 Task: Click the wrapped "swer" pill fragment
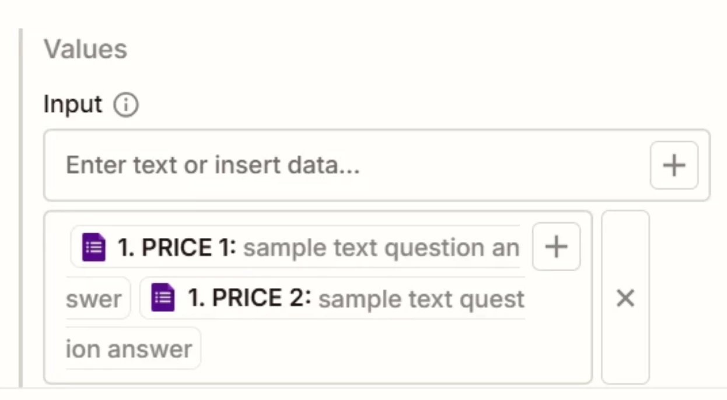point(94,299)
